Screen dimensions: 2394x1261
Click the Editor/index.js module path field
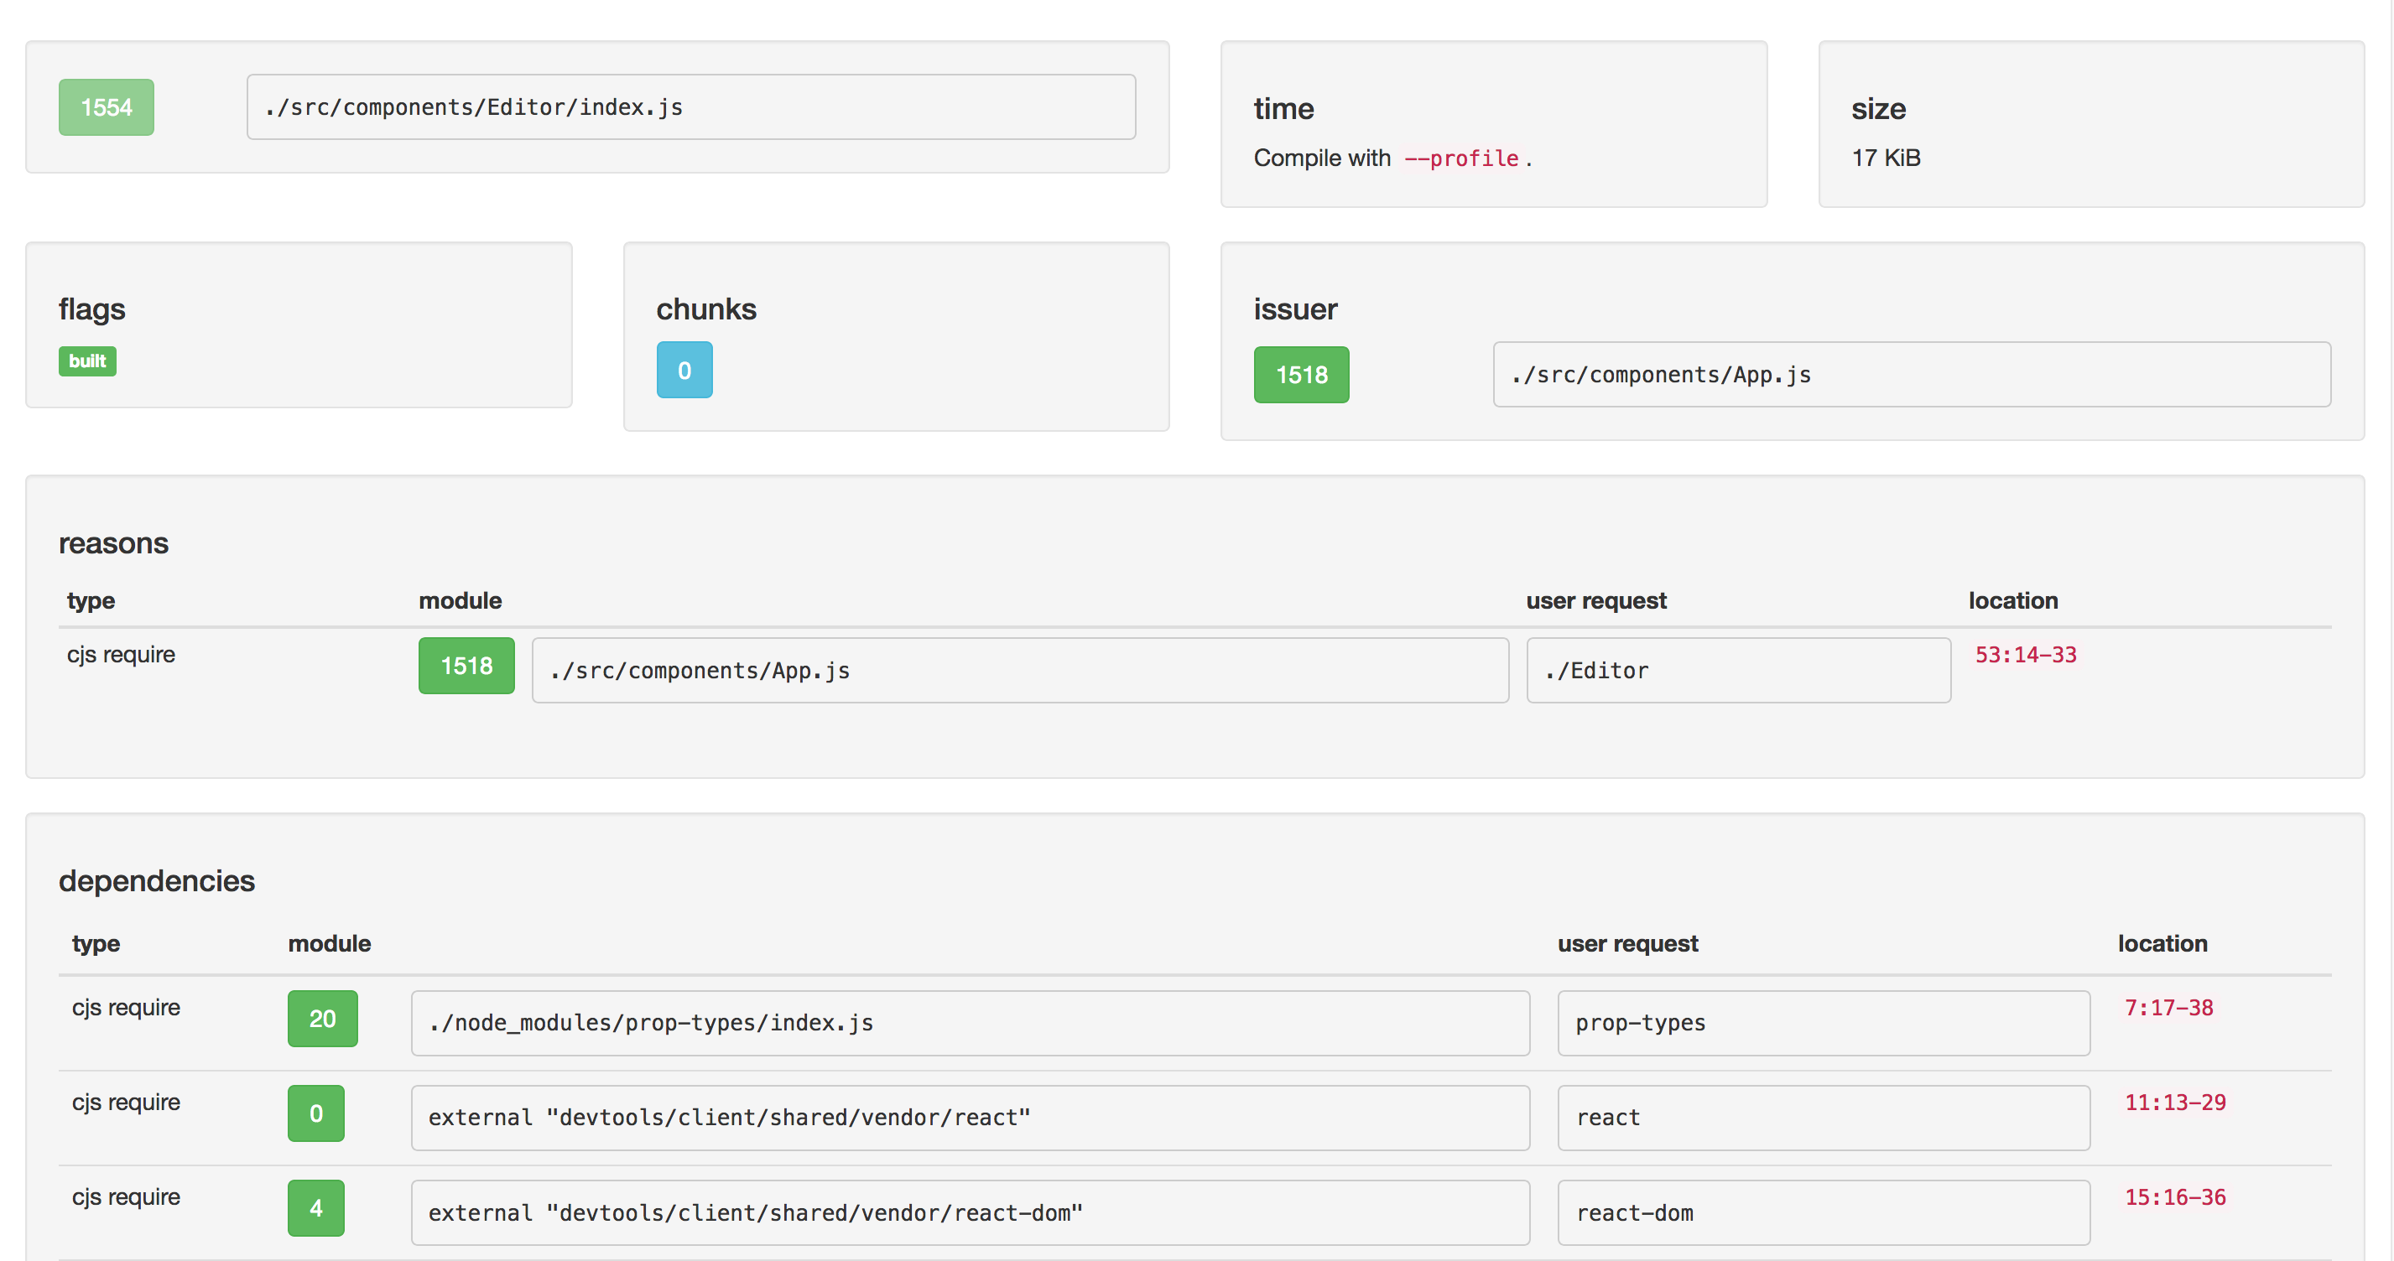click(690, 106)
